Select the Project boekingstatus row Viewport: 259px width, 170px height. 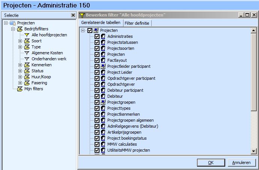coord(127,138)
